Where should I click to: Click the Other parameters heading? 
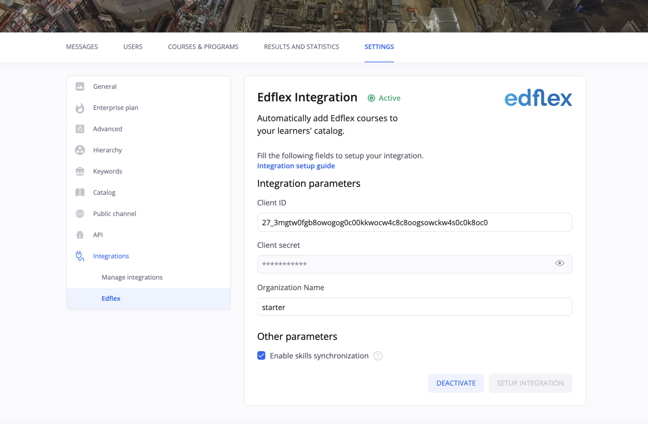(297, 337)
